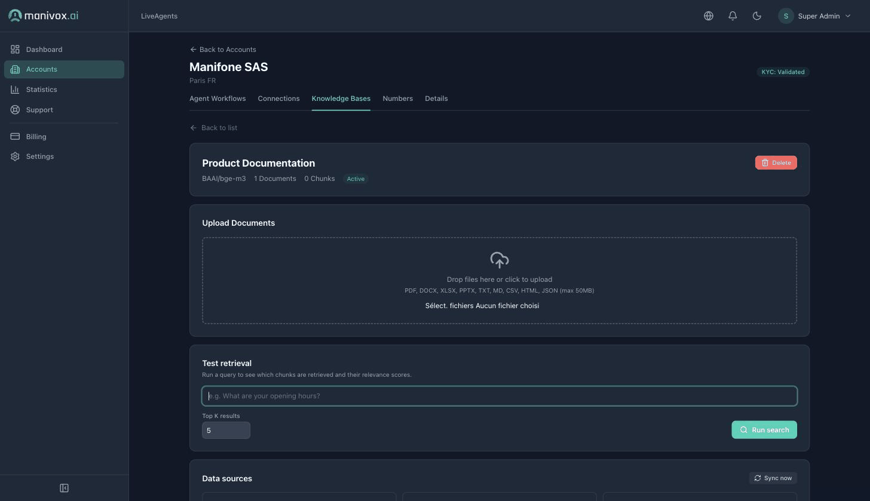Open Dashboard in the sidebar
This screenshot has height=501, width=870.
[64, 50]
